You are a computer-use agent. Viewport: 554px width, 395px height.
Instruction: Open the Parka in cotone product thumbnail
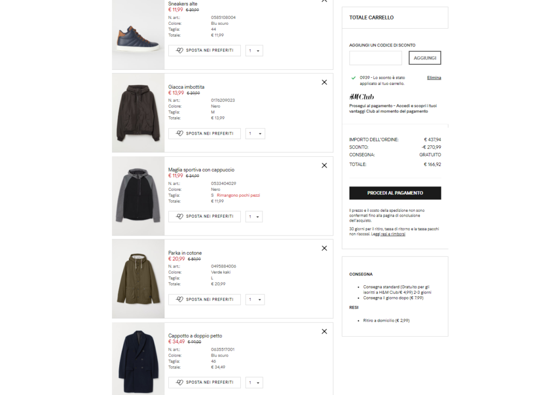pos(138,279)
